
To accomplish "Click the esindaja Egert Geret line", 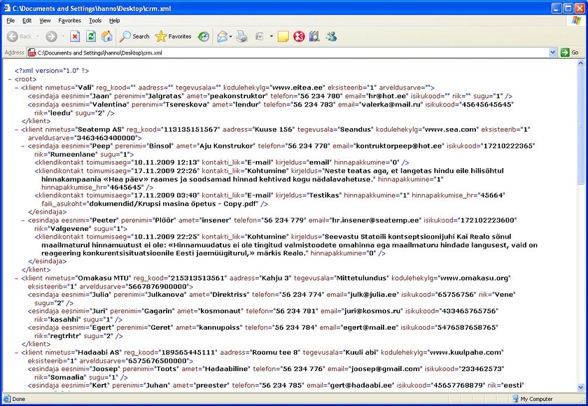I will [263, 332].
